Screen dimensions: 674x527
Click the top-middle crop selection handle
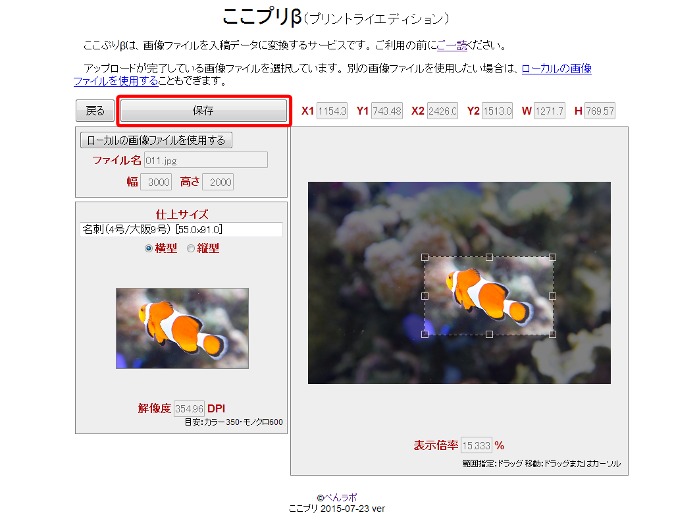(489, 258)
